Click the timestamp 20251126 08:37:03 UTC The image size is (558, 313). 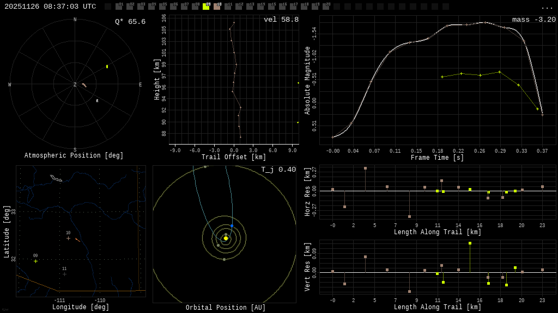[50, 7]
